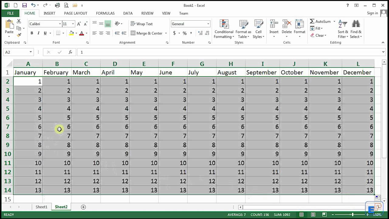This screenshot has height=219, width=389.
Task: Undo the last action
Action: 33,5
